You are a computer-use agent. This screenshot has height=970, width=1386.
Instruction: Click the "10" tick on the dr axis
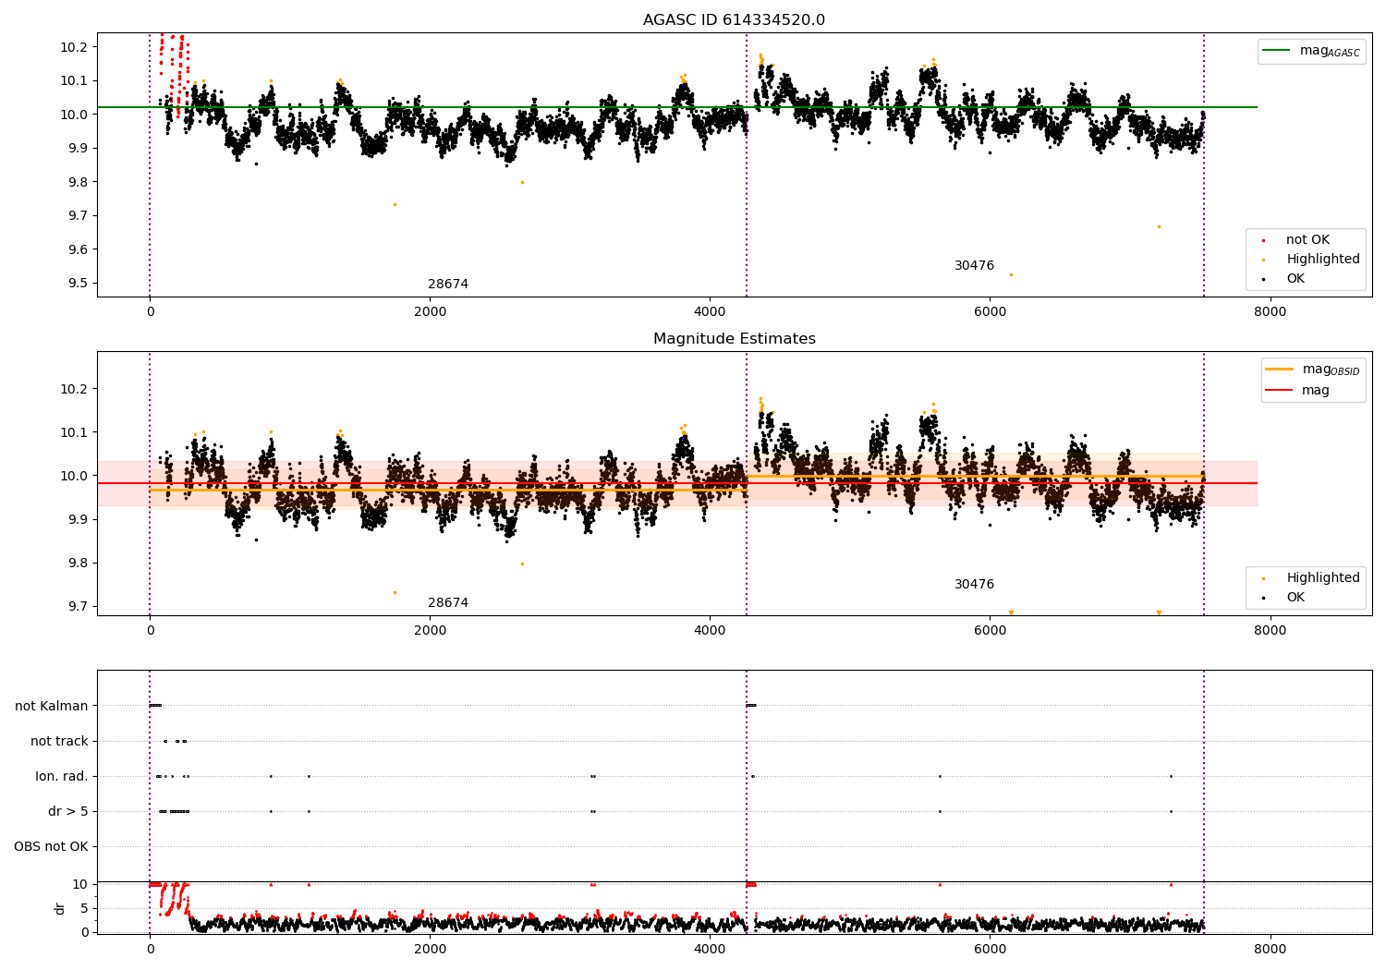tap(80, 884)
